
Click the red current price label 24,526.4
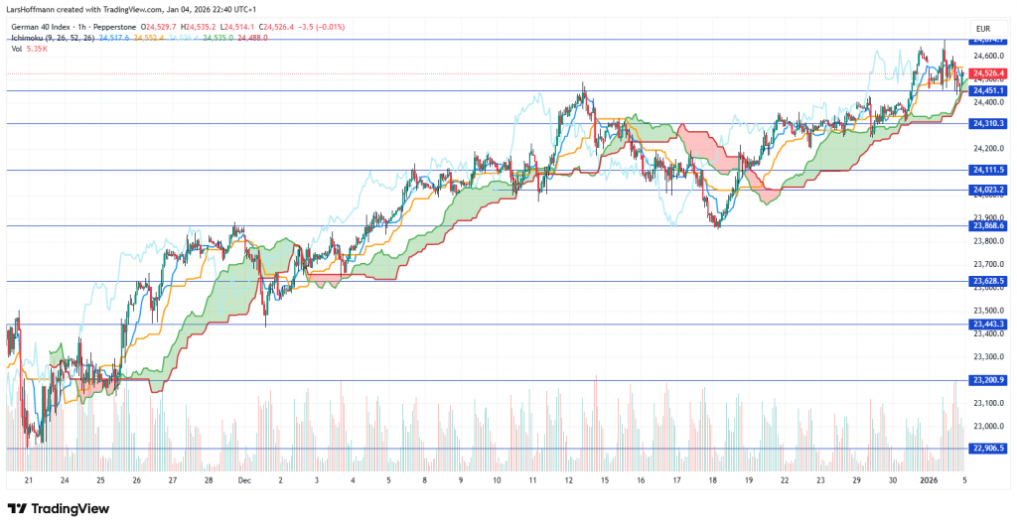pyautogui.click(x=989, y=73)
